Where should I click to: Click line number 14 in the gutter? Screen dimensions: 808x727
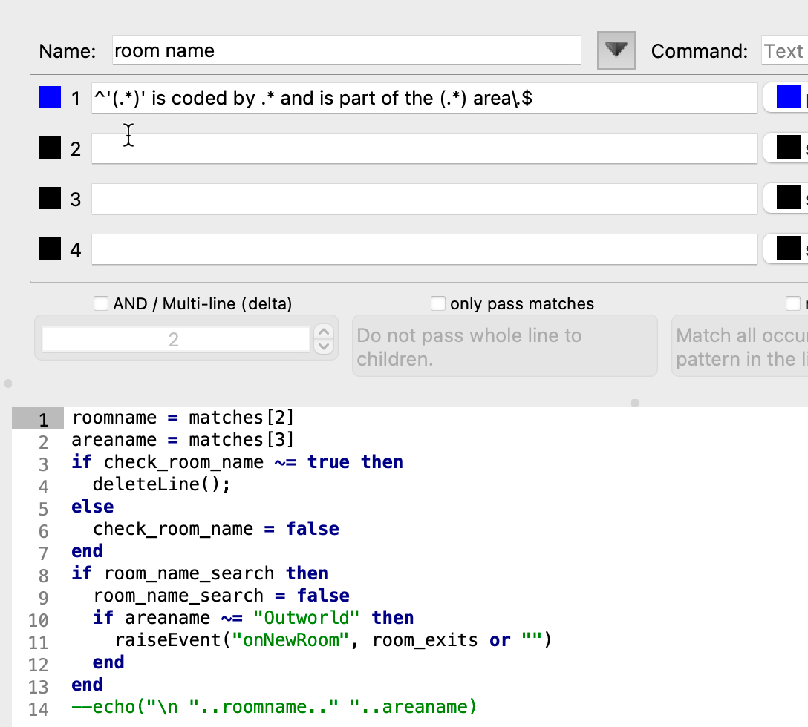pos(38,708)
